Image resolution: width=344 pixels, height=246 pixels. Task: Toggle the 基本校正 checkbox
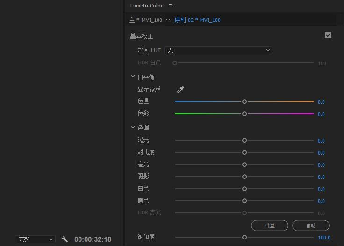click(x=328, y=35)
